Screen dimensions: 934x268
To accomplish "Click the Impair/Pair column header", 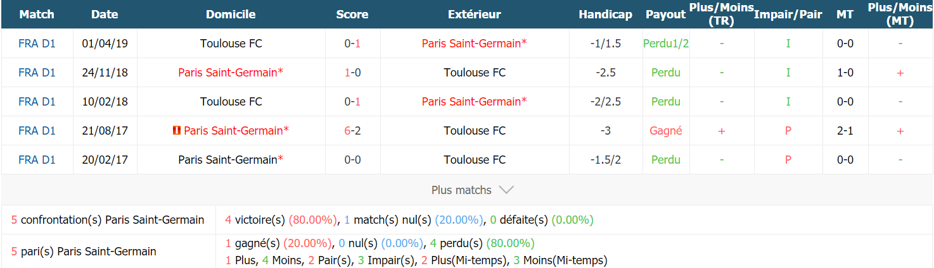I will click(x=788, y=15).
